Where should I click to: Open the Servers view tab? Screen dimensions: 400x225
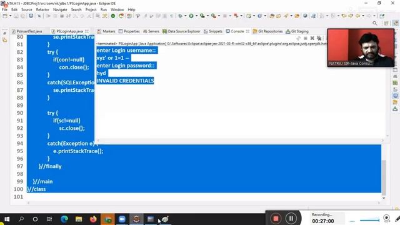pyautogui.click(x=151, y=31)
